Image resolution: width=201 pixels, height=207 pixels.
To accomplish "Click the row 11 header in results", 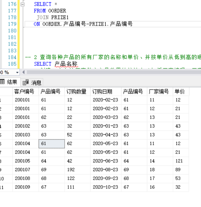I will click(6, 187).
